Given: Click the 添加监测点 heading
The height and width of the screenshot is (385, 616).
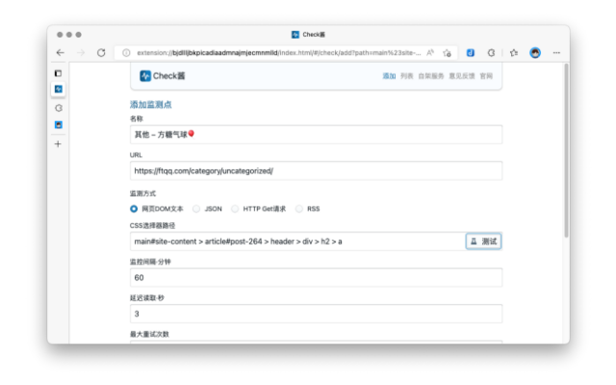Looking at the screenshot, I should pos(151,105).
